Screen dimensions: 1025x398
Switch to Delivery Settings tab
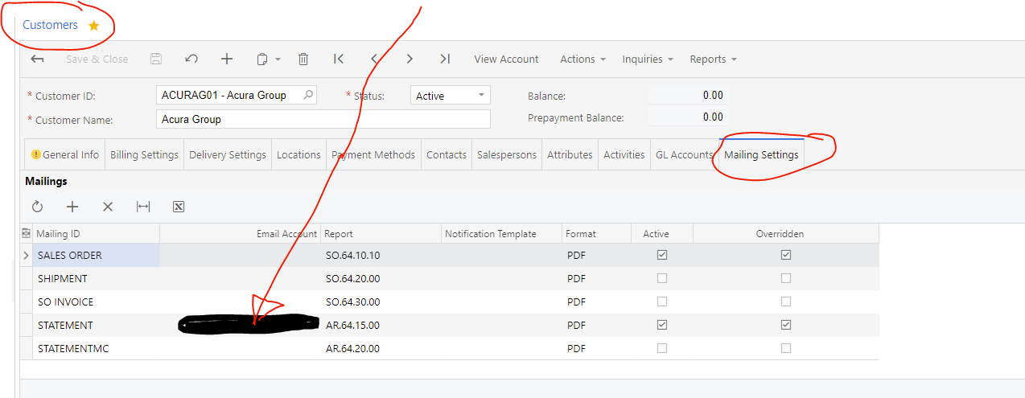click(x=228, y=154)
